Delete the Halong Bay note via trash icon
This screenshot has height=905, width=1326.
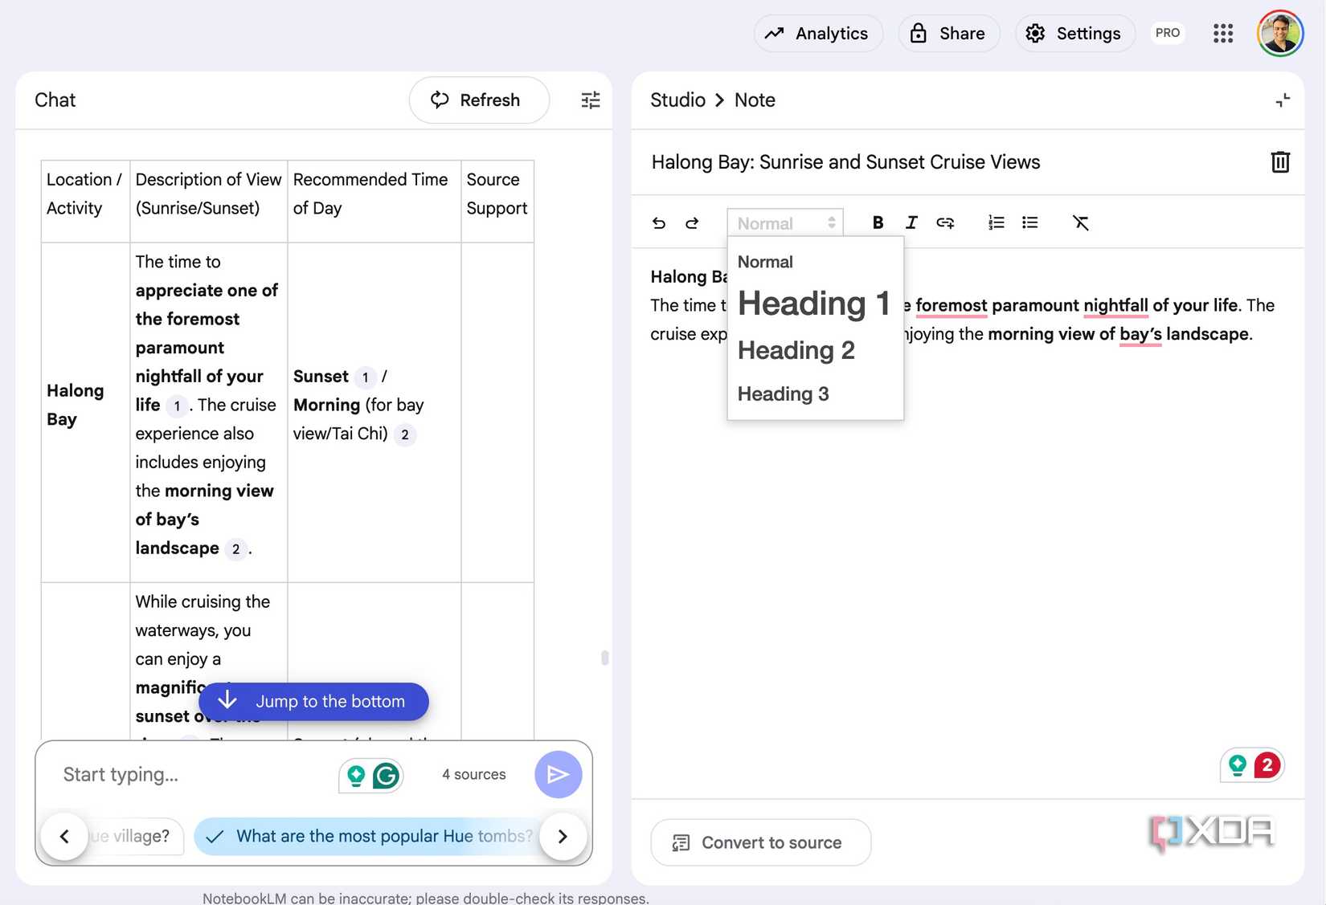coord(1280,161)
